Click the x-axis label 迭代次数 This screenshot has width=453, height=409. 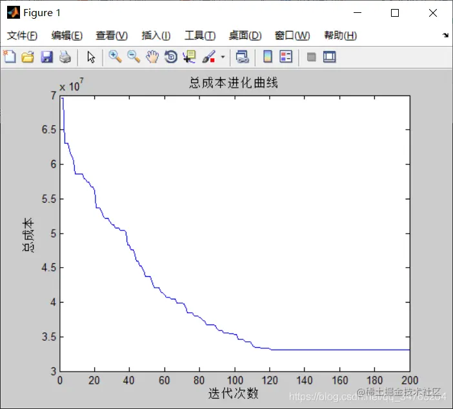tap(234, 393)
